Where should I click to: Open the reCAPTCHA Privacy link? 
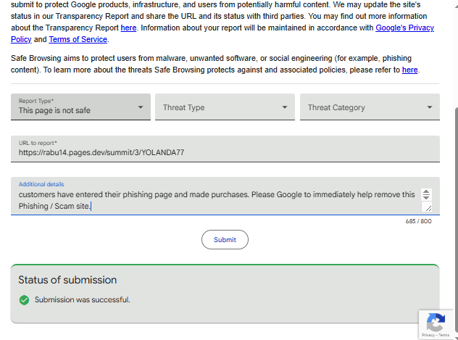pos(428,335)
